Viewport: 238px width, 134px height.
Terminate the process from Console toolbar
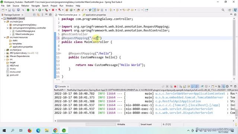175,86
